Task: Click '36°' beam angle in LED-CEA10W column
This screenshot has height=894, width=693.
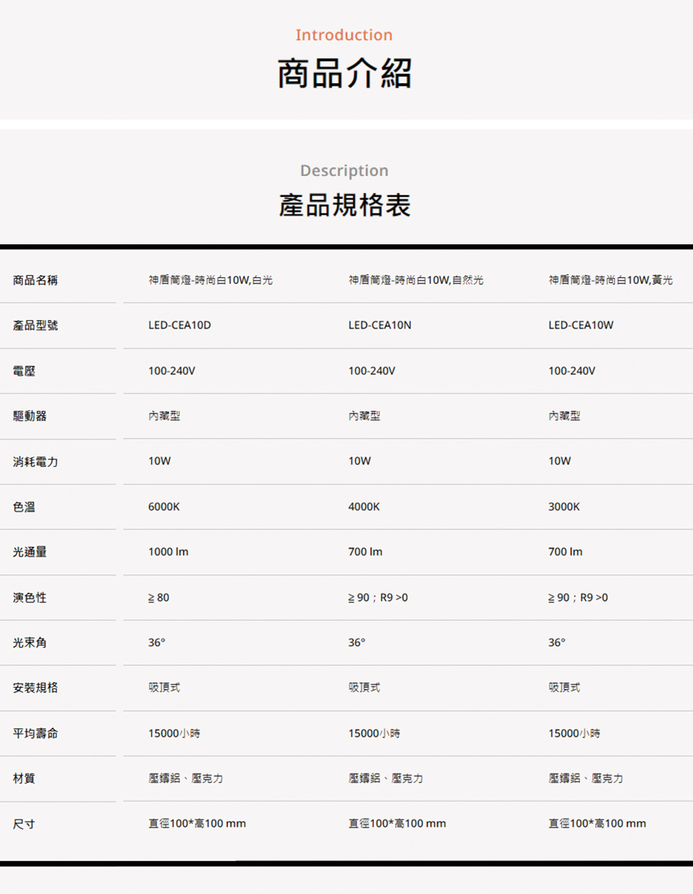Action: pyautogui.click(x=557, y=642)
